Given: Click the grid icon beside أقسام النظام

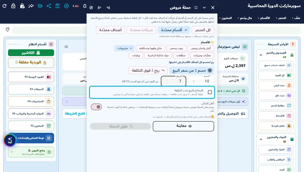Looking at the screenshot, I should (51, 44).
